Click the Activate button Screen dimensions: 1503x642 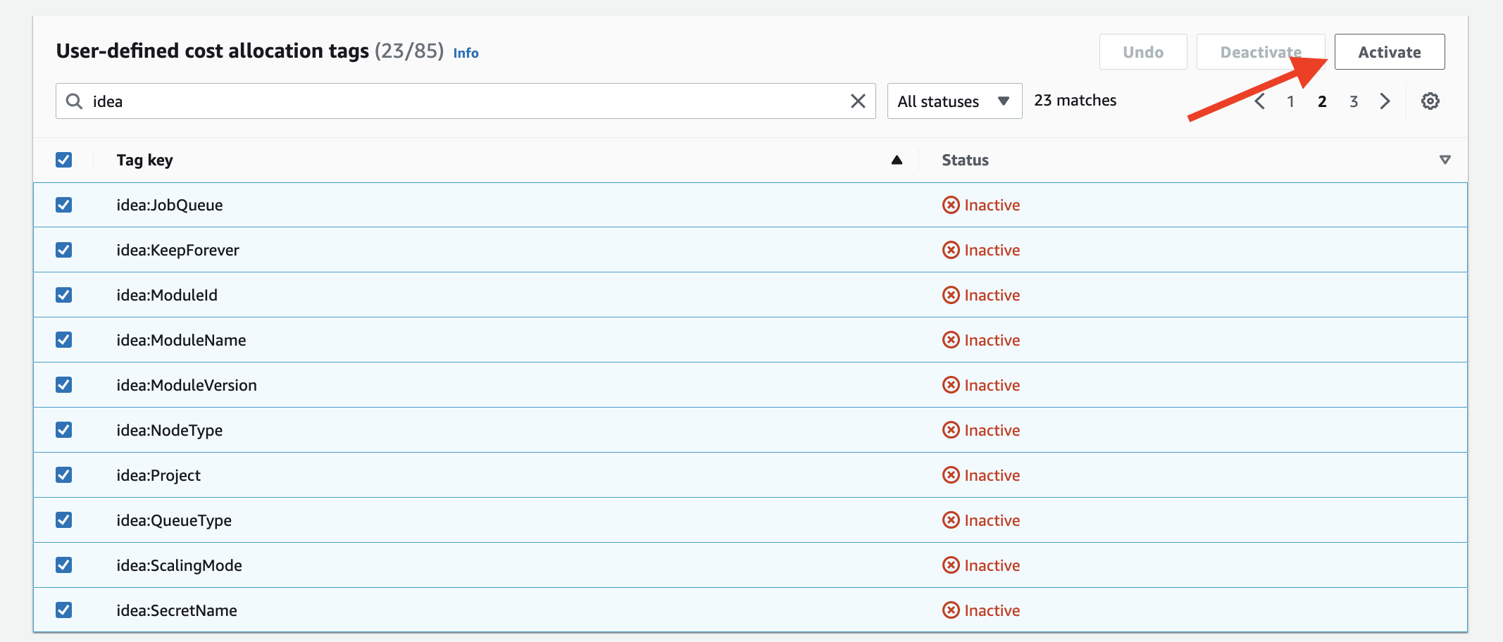coord(1389,52)
